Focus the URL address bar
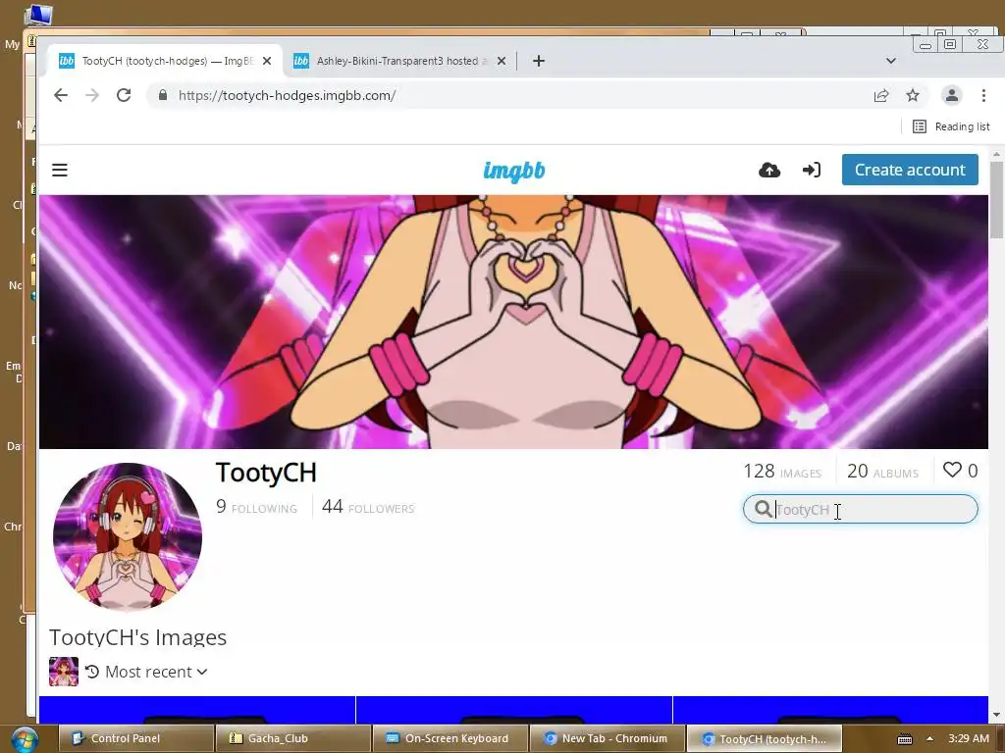1005x753 pixels. point(512,95)
